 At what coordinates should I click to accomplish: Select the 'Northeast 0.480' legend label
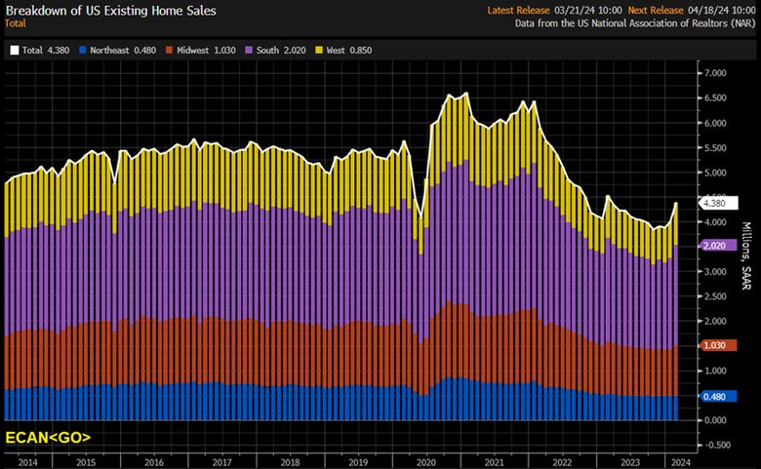pos(123,50)
